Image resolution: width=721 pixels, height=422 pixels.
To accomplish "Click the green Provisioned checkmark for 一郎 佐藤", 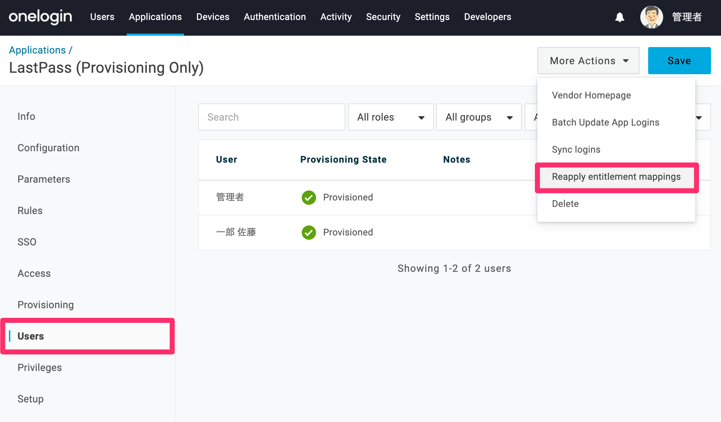I will (x=309, y=232).
